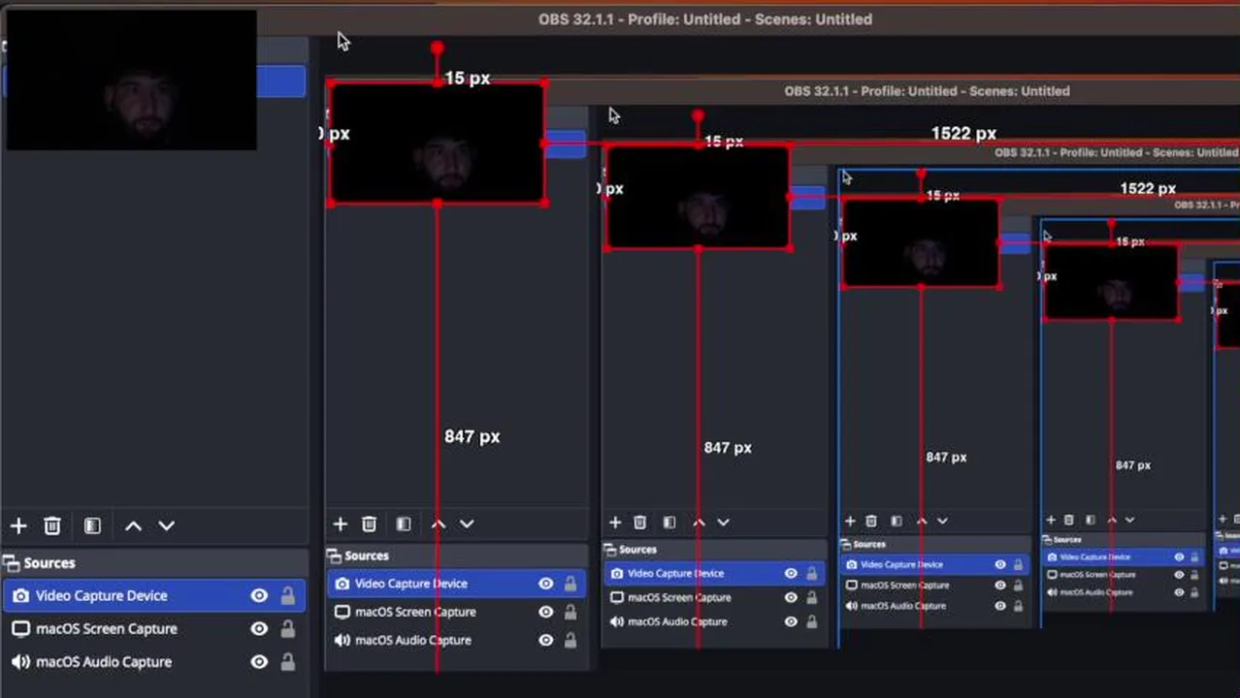Select the macOS Screen Capture source in the largest list
Viewport: 1240px width, 698px height.
(154, 629)
